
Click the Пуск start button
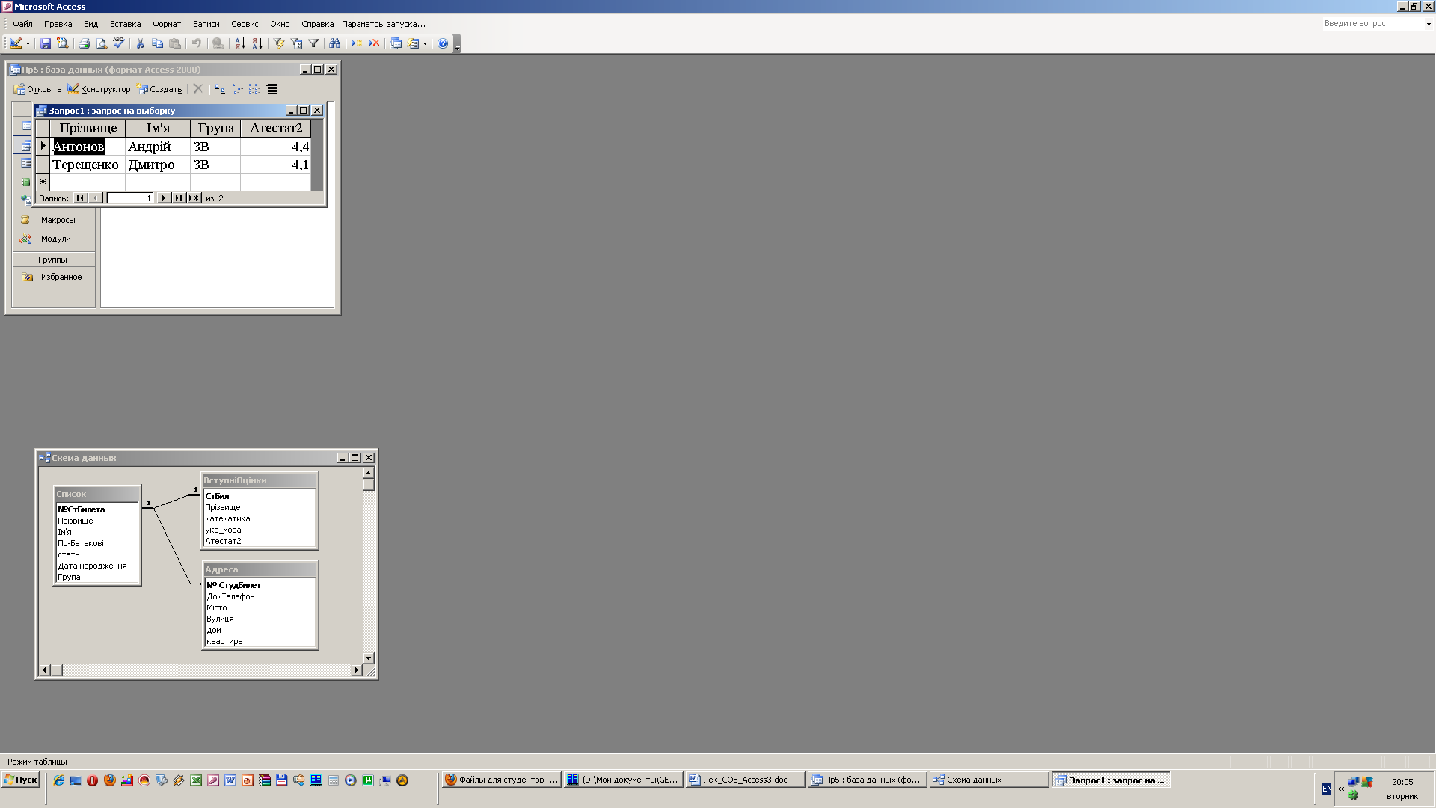[x=21, y=780]
